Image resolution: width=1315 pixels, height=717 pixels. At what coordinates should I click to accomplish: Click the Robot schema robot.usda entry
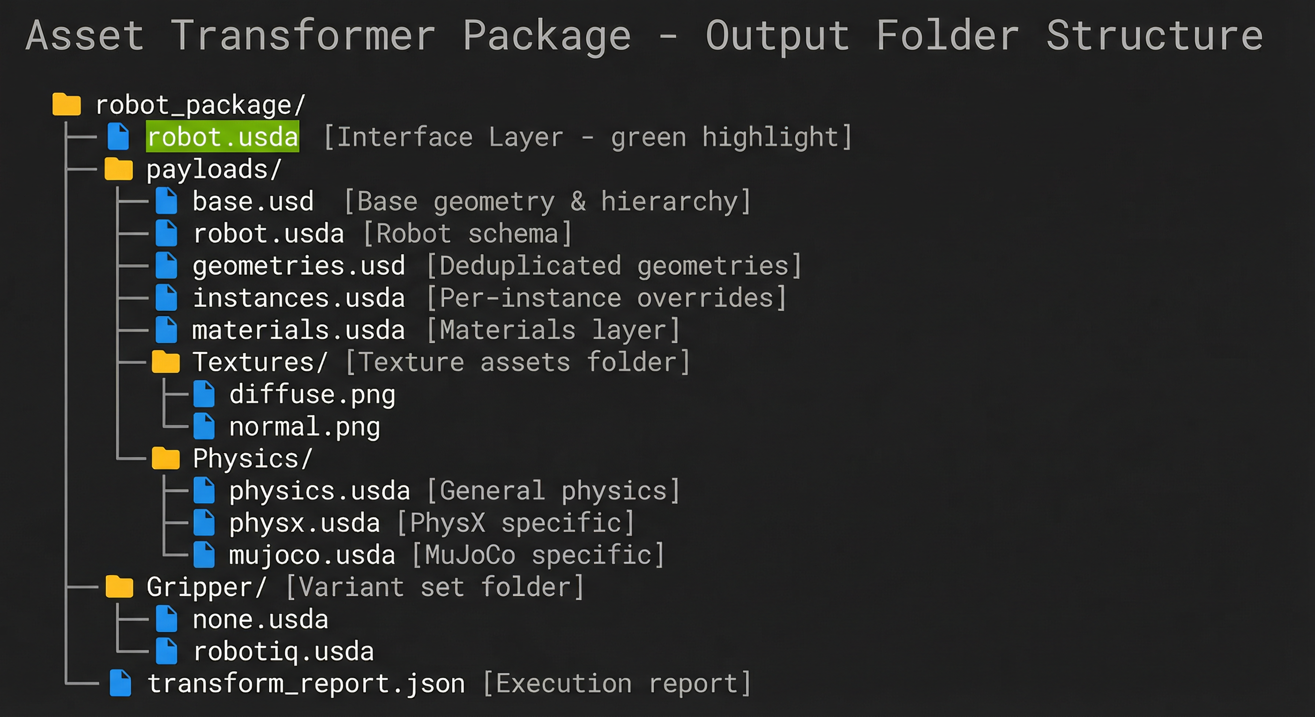coord(269,234)
